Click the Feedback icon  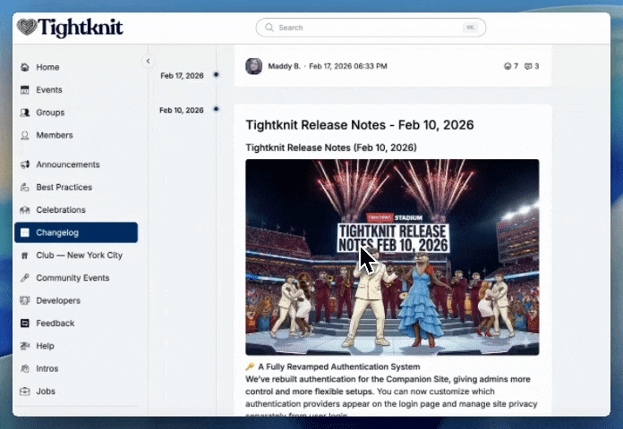tap(25, 323)
